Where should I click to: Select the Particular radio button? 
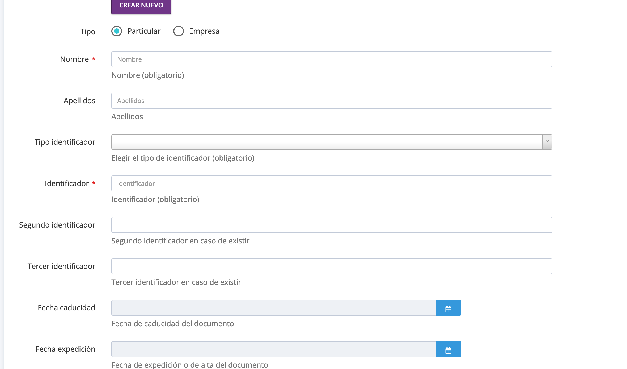(117, 31)
